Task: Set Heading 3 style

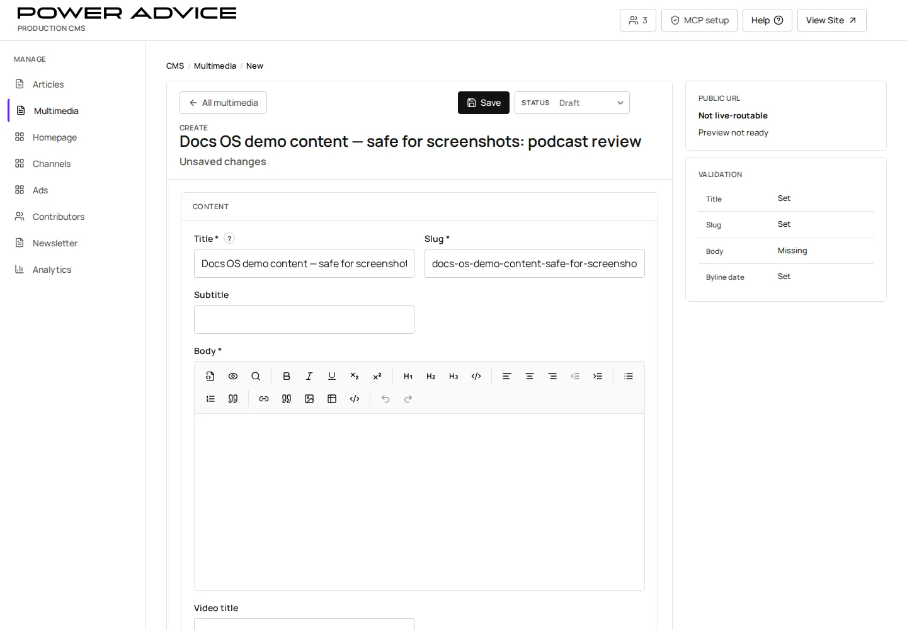Action: [x=453, y=376]
